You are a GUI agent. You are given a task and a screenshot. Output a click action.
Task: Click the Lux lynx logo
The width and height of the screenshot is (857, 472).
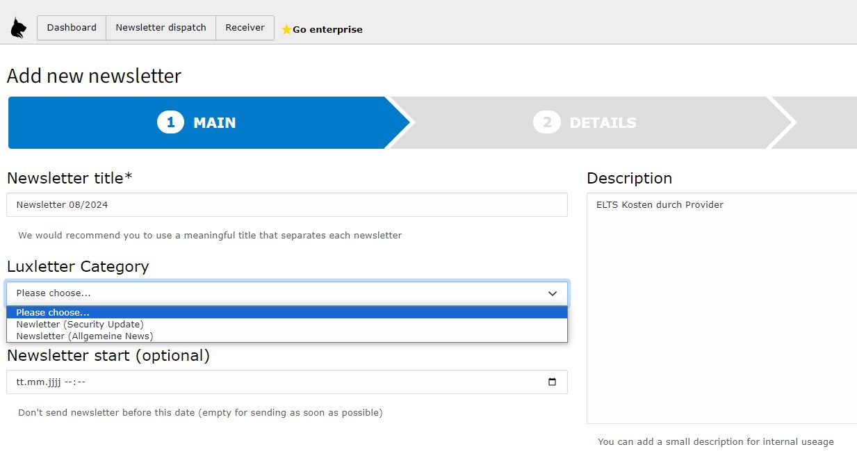(x=18, y=28)
